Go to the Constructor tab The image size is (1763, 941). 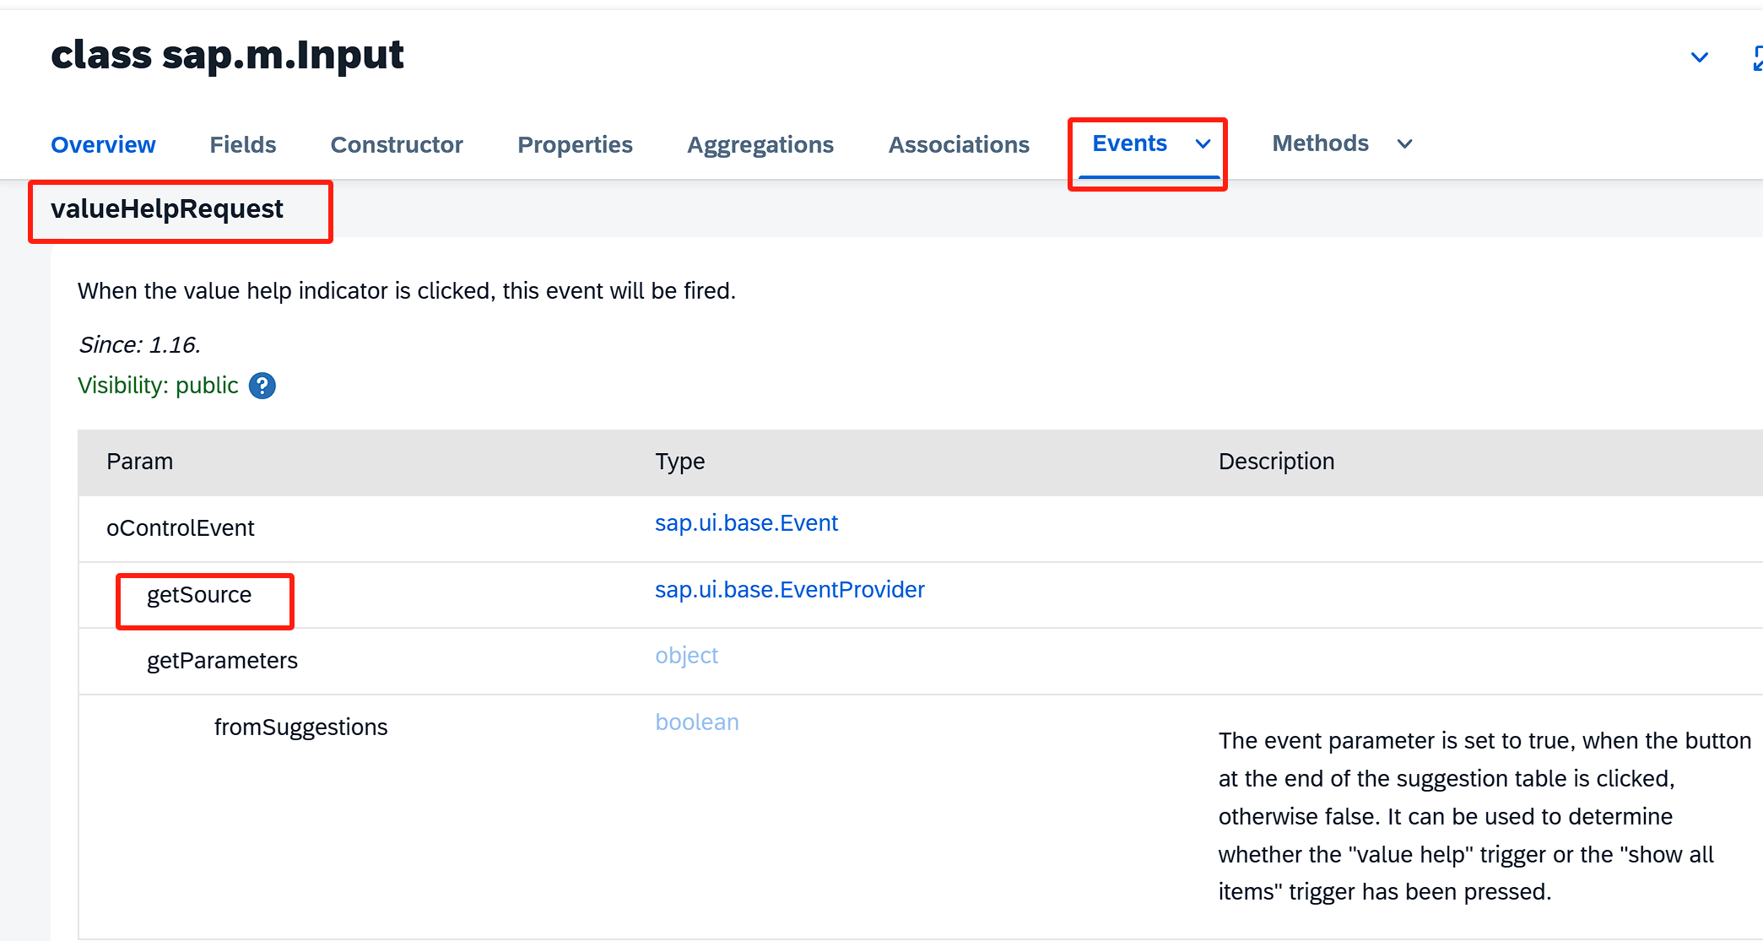point(397,144)
